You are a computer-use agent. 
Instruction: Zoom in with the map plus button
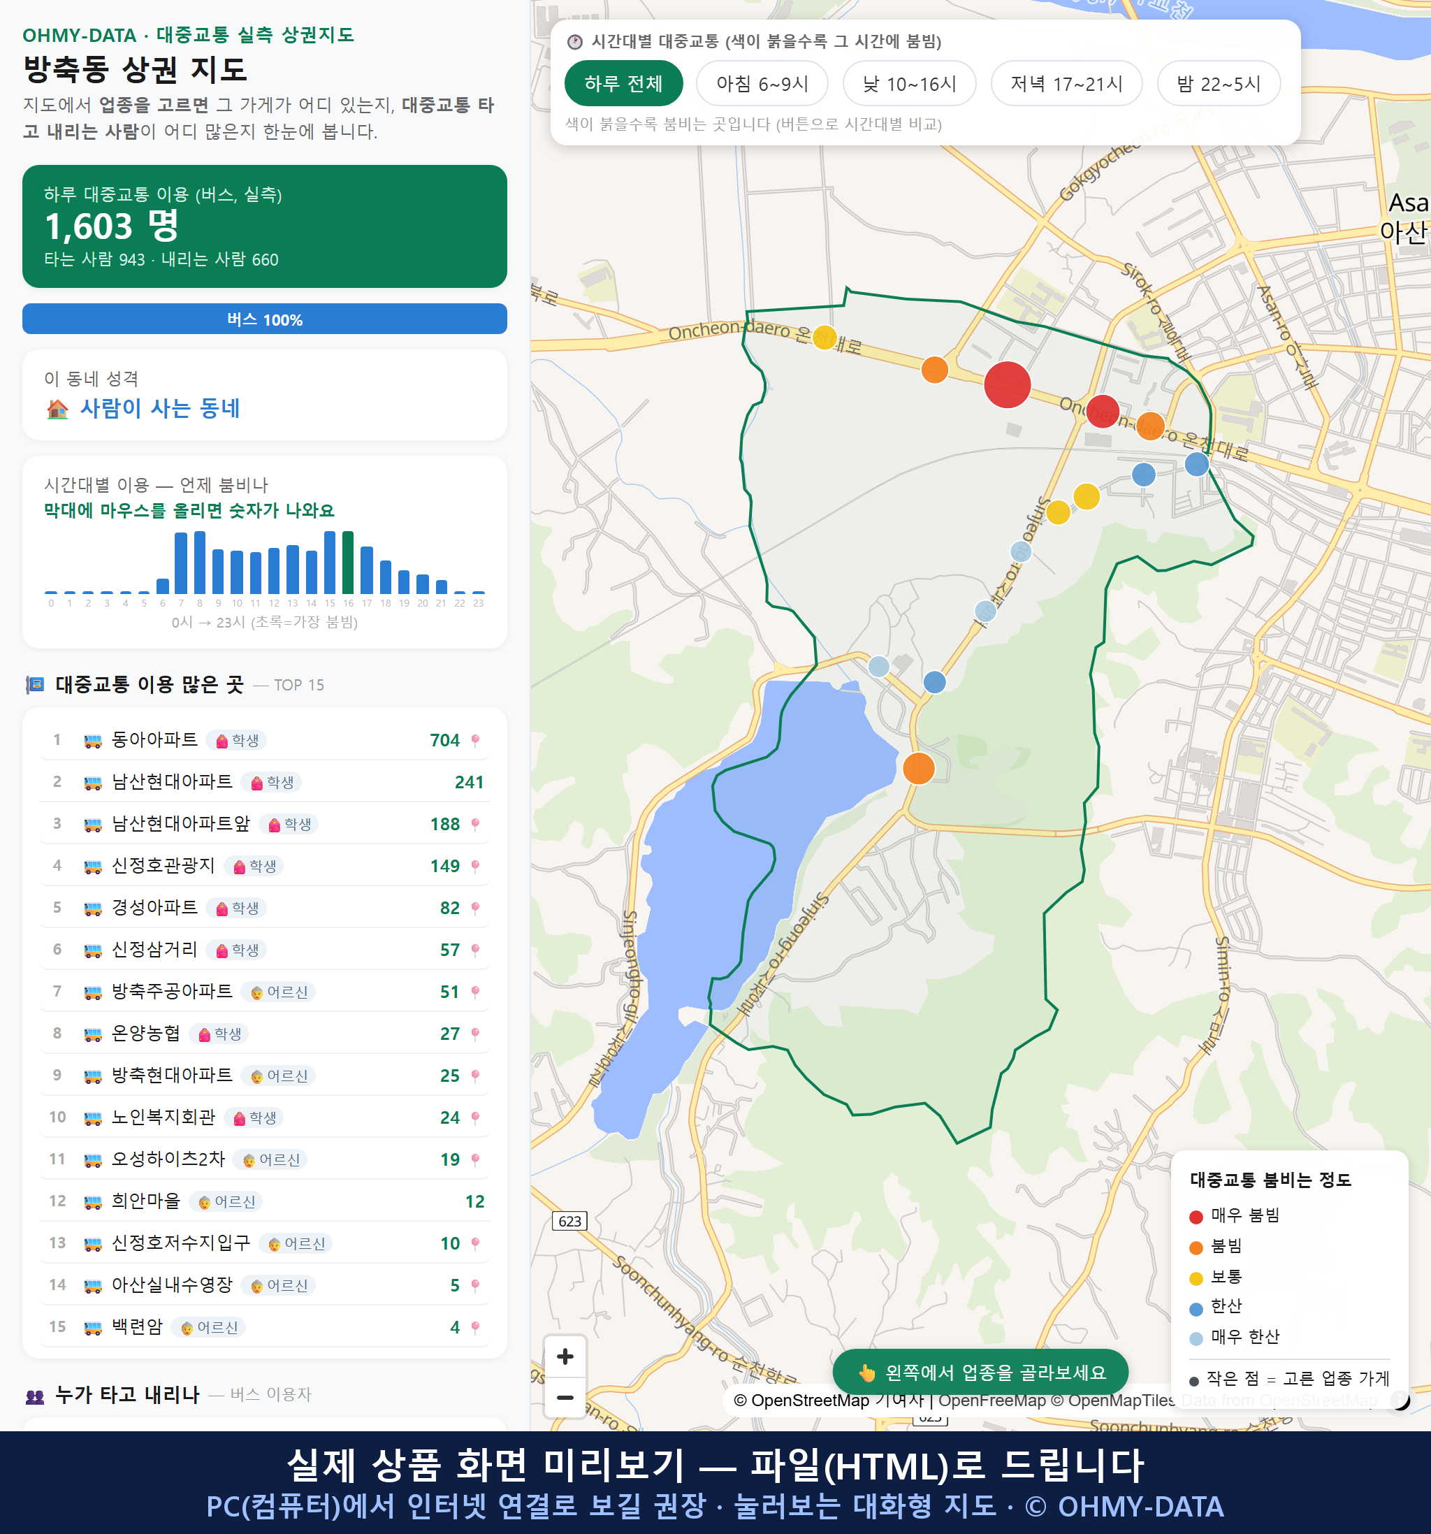click(565, 1356)
